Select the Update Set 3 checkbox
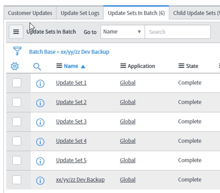 point(17,122)
